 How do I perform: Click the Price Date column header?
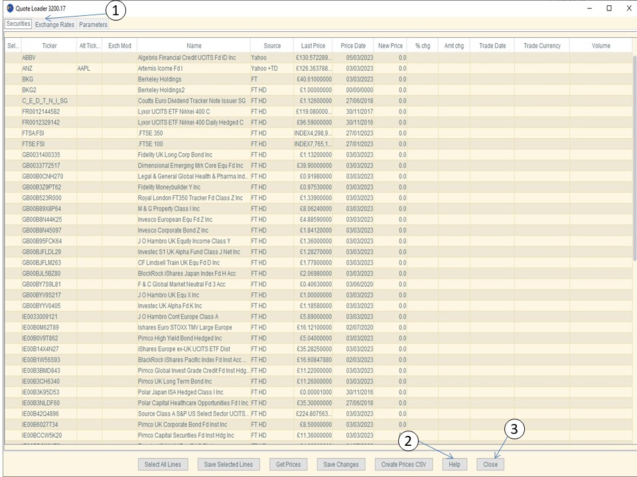pyautogui.click(x=353, y=46)
